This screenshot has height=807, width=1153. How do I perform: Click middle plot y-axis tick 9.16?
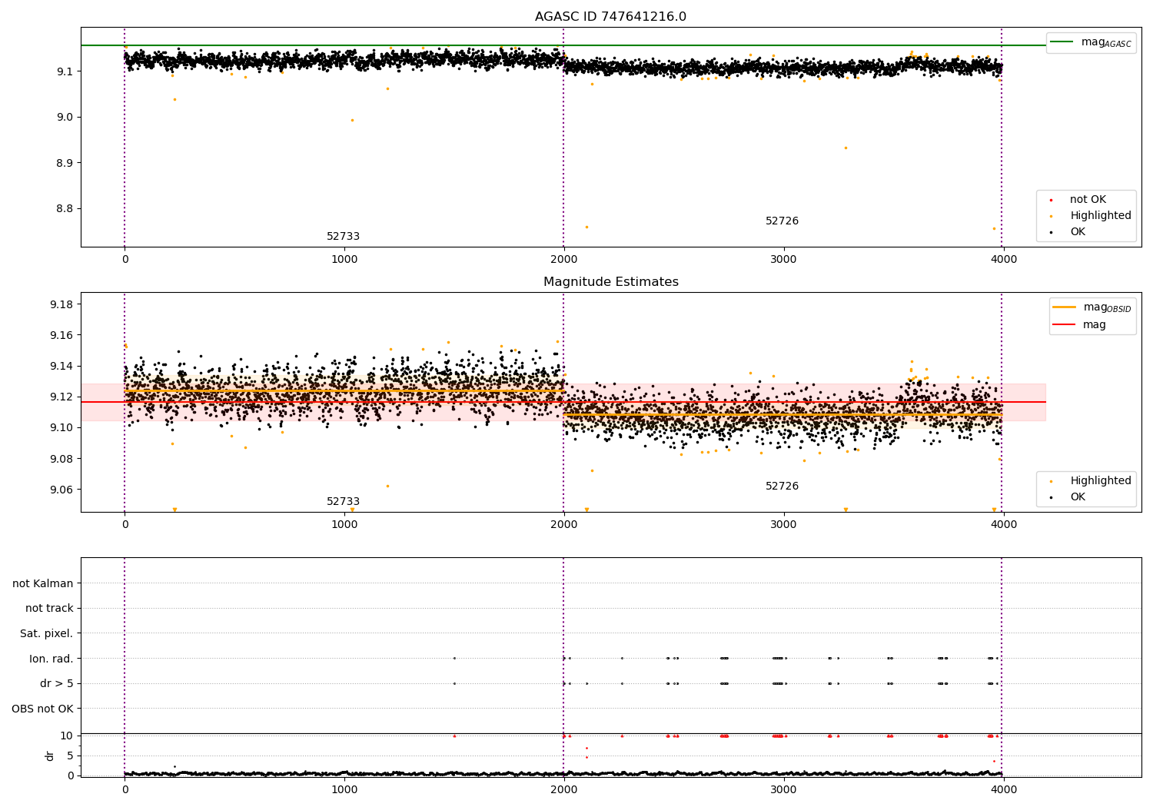point(61,335)
